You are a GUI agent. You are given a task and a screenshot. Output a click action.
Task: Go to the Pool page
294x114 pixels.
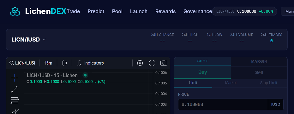click(x=117, y=11)
